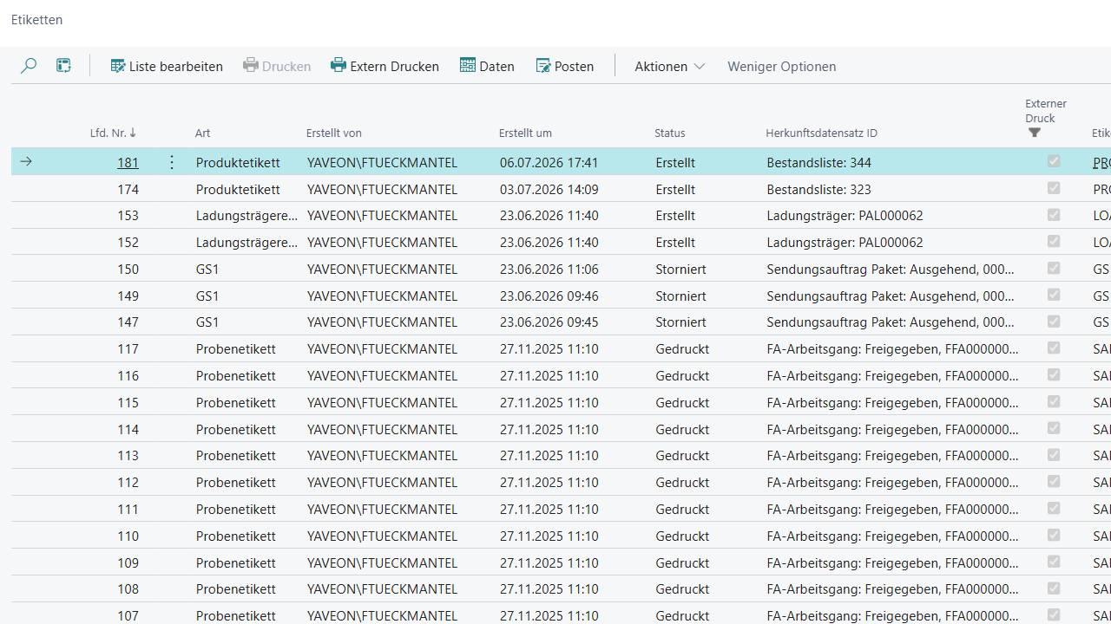This screenshot has width=1111, height=624.
Task: Click Probenetikett cell in row 117
Action: point(235,349)
